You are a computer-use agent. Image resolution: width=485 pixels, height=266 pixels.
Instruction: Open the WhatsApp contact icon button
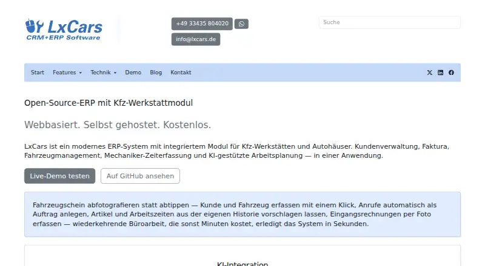(x=241, y=24)
